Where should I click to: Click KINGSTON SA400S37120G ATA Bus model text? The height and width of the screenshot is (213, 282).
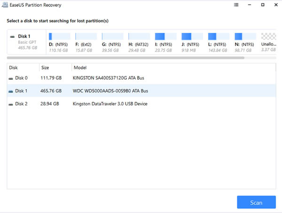pos(109,78)
